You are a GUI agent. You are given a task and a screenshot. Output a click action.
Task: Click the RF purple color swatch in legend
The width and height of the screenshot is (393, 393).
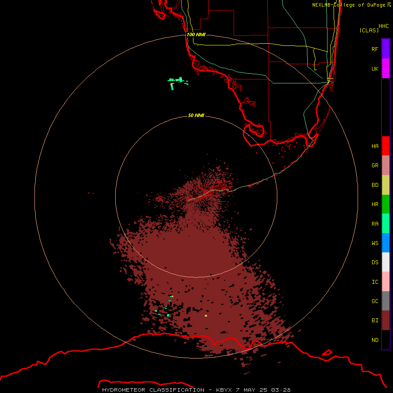[x=386, y=49]
